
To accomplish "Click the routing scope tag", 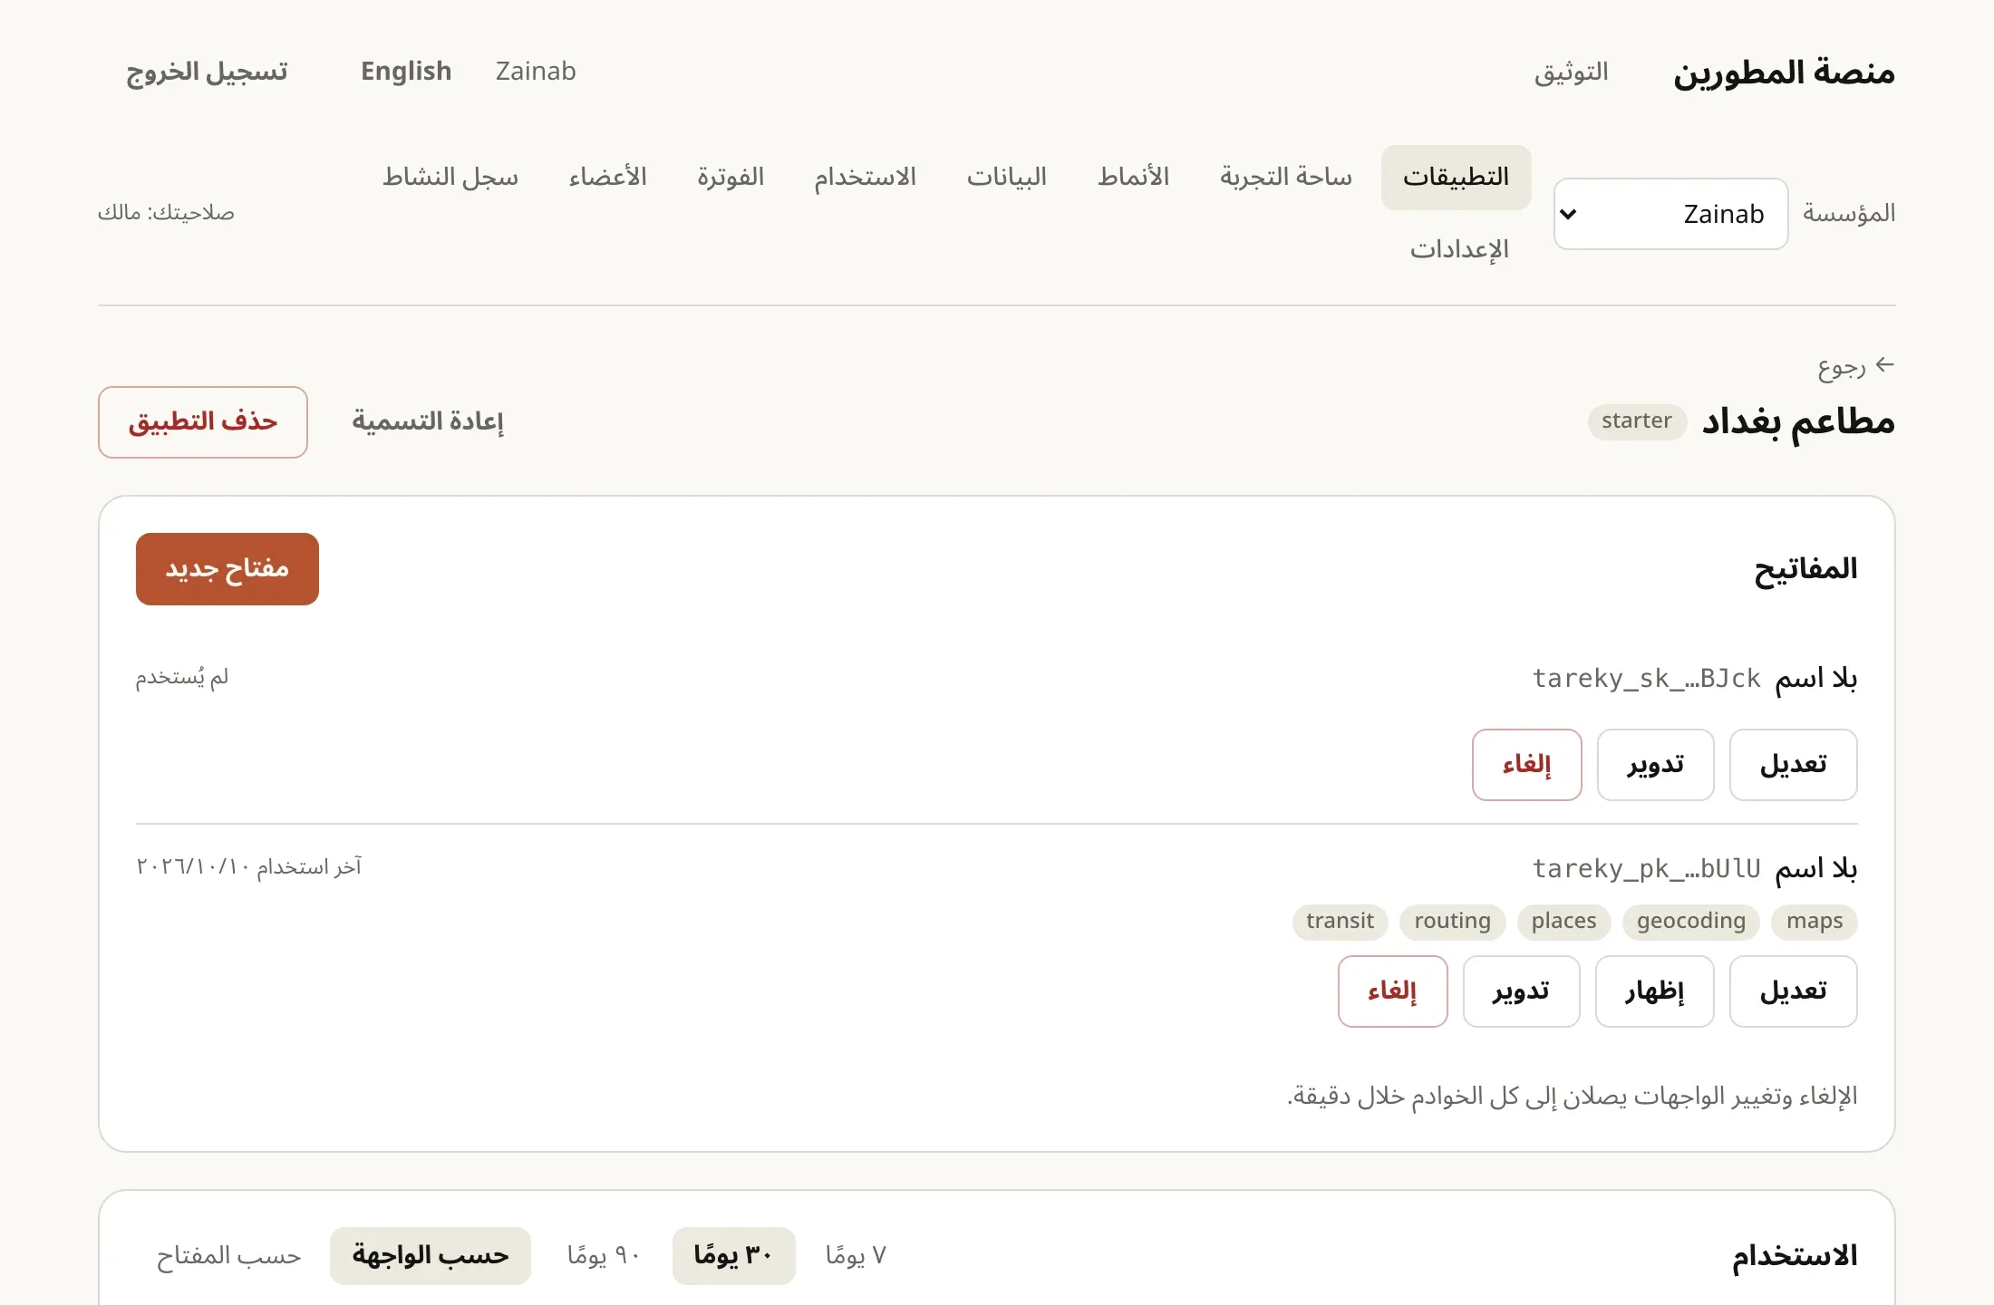I will [x=1452, y=922].
